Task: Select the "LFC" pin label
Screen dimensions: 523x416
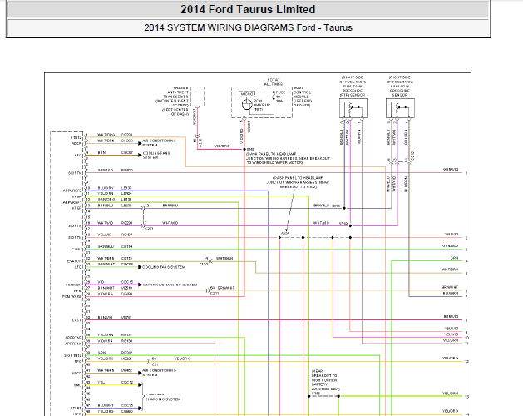Action: pyautogui.click(x=78, y=267)
